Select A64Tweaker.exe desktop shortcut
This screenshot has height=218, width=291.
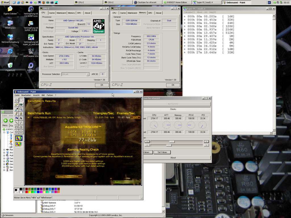pyautogui.click(x=31, y=53)
